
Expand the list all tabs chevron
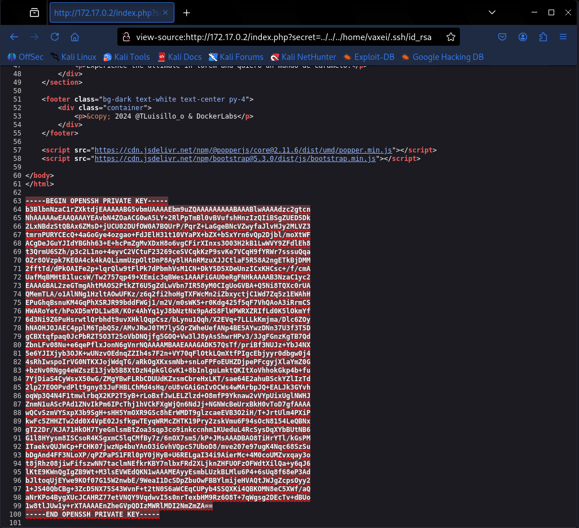(x=492, y=12)
